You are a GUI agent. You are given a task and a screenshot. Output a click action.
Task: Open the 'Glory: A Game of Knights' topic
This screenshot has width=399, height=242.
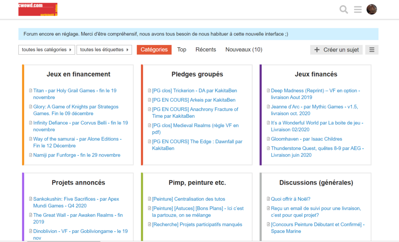pos(76,110)
